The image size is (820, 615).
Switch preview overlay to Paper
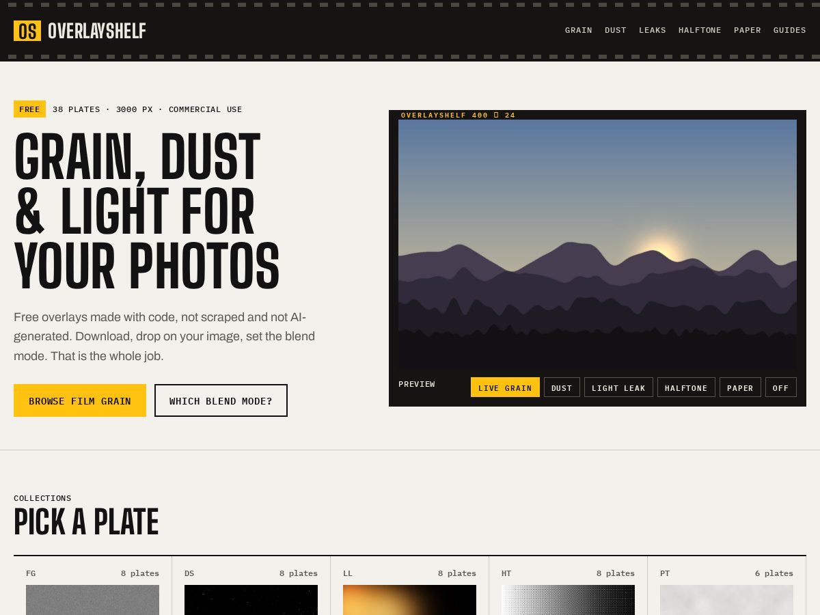coord(740,387)
